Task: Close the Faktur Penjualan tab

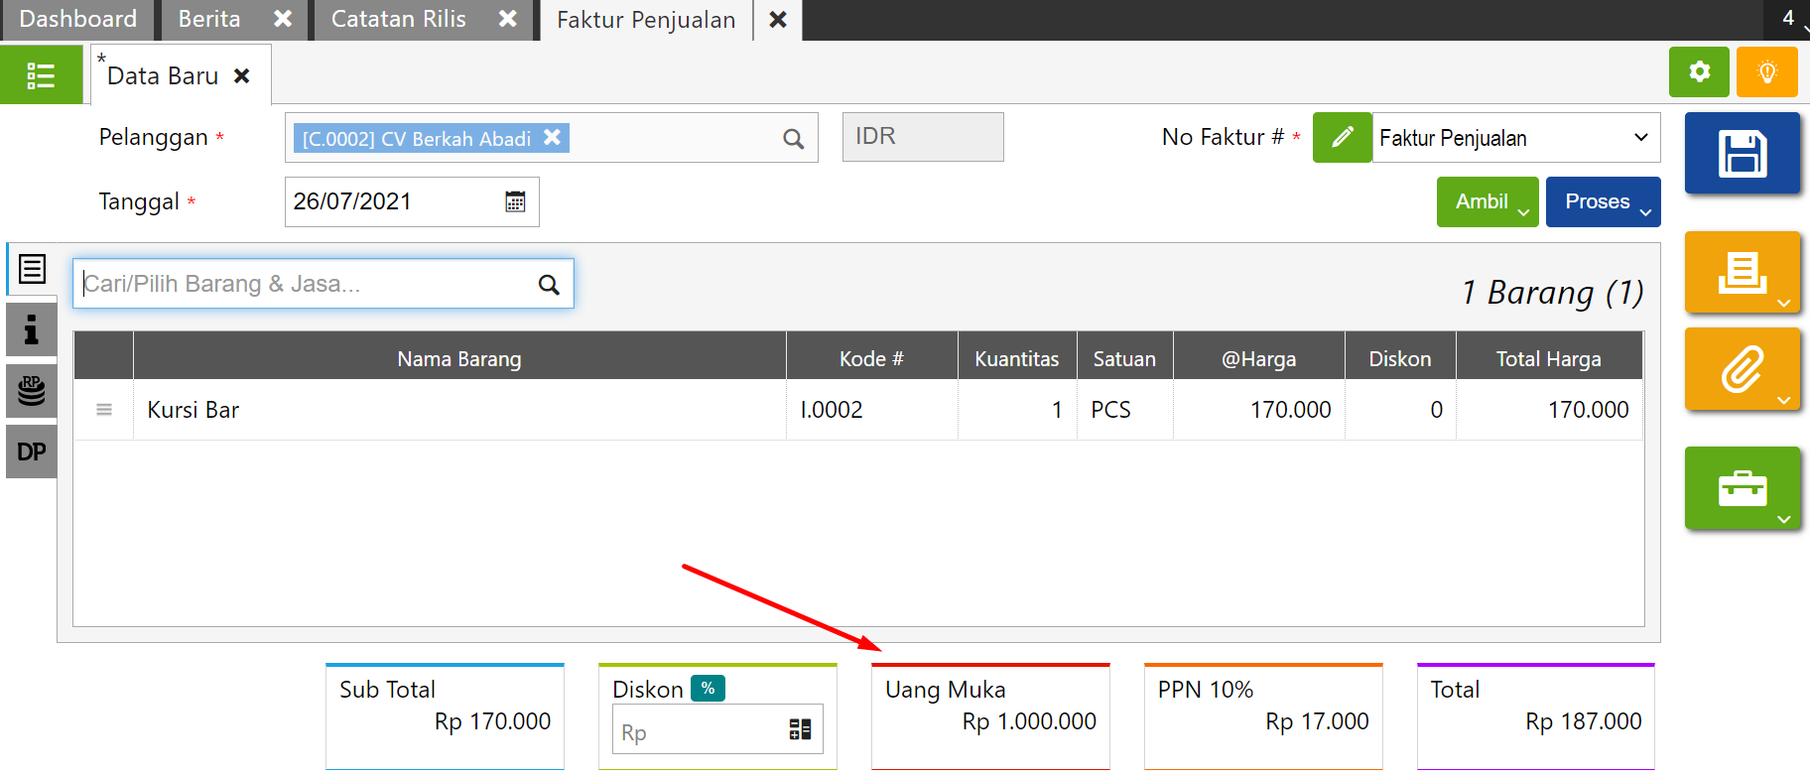Action: click(778, 20)
